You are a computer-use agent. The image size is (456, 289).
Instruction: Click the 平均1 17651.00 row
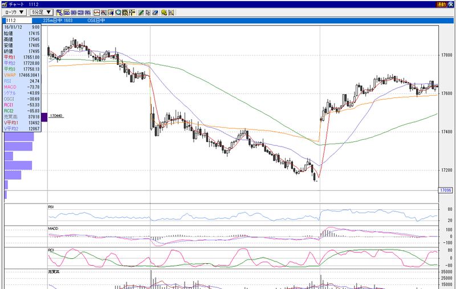[x=22, y=57]
